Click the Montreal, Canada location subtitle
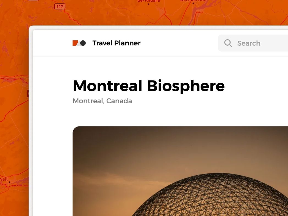 tap(102, 101)
